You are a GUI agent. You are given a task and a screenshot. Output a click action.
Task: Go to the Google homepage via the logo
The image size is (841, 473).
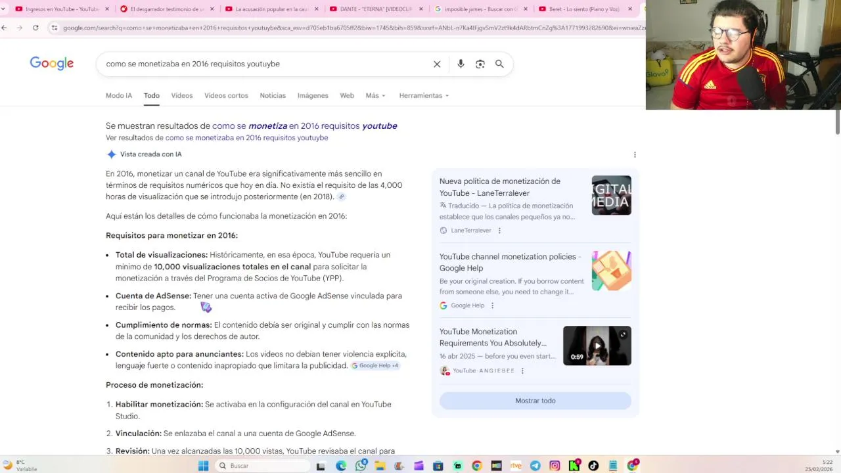[x=51, y=64]
